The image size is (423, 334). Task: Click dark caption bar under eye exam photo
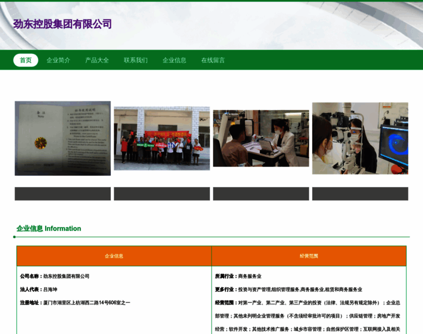[x=360, y=194]
